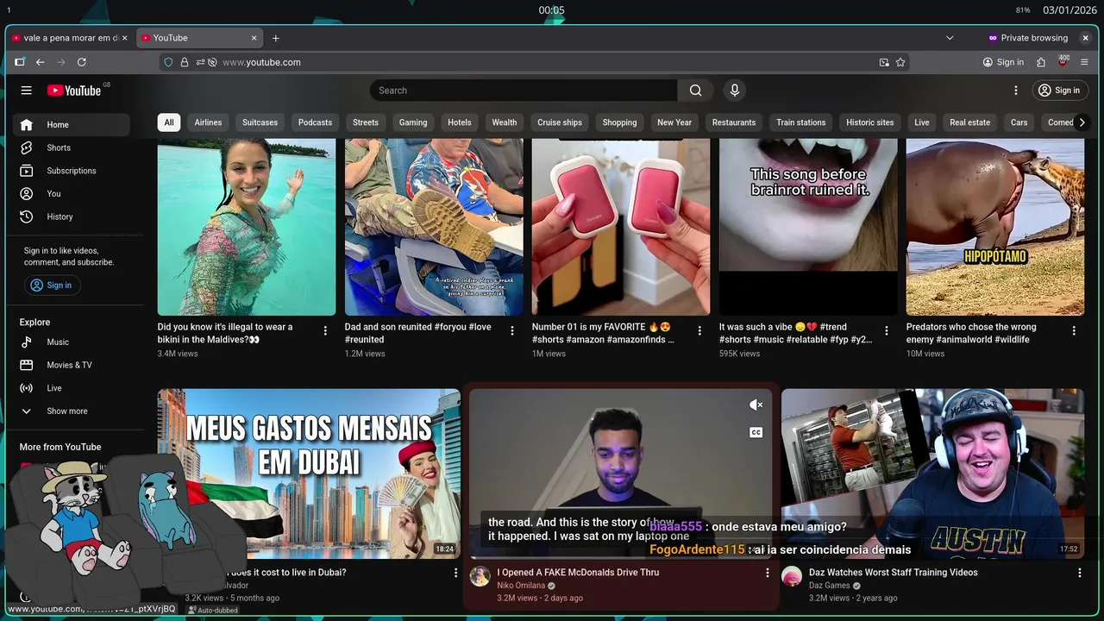Select the Real estate filter chip
This screenshot has width=1104, height=621.
(x=970, y=122)
